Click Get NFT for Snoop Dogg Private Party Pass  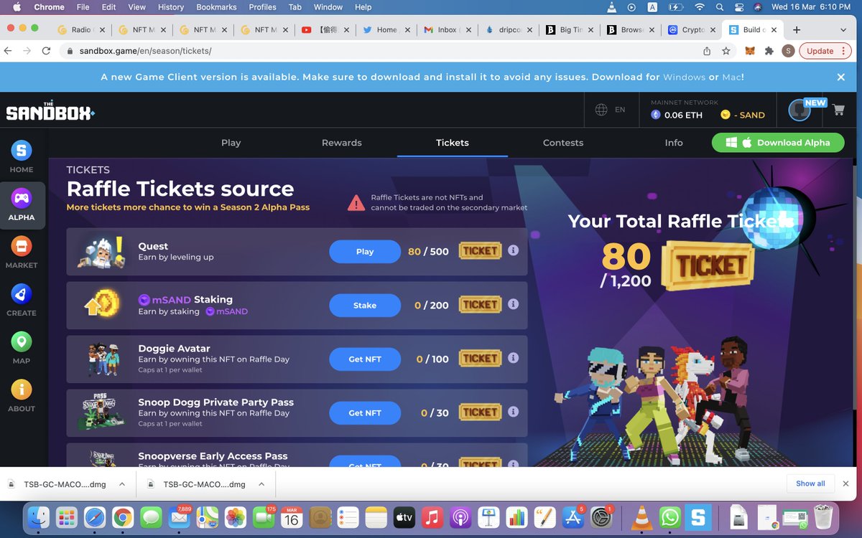tap(365, 413)
